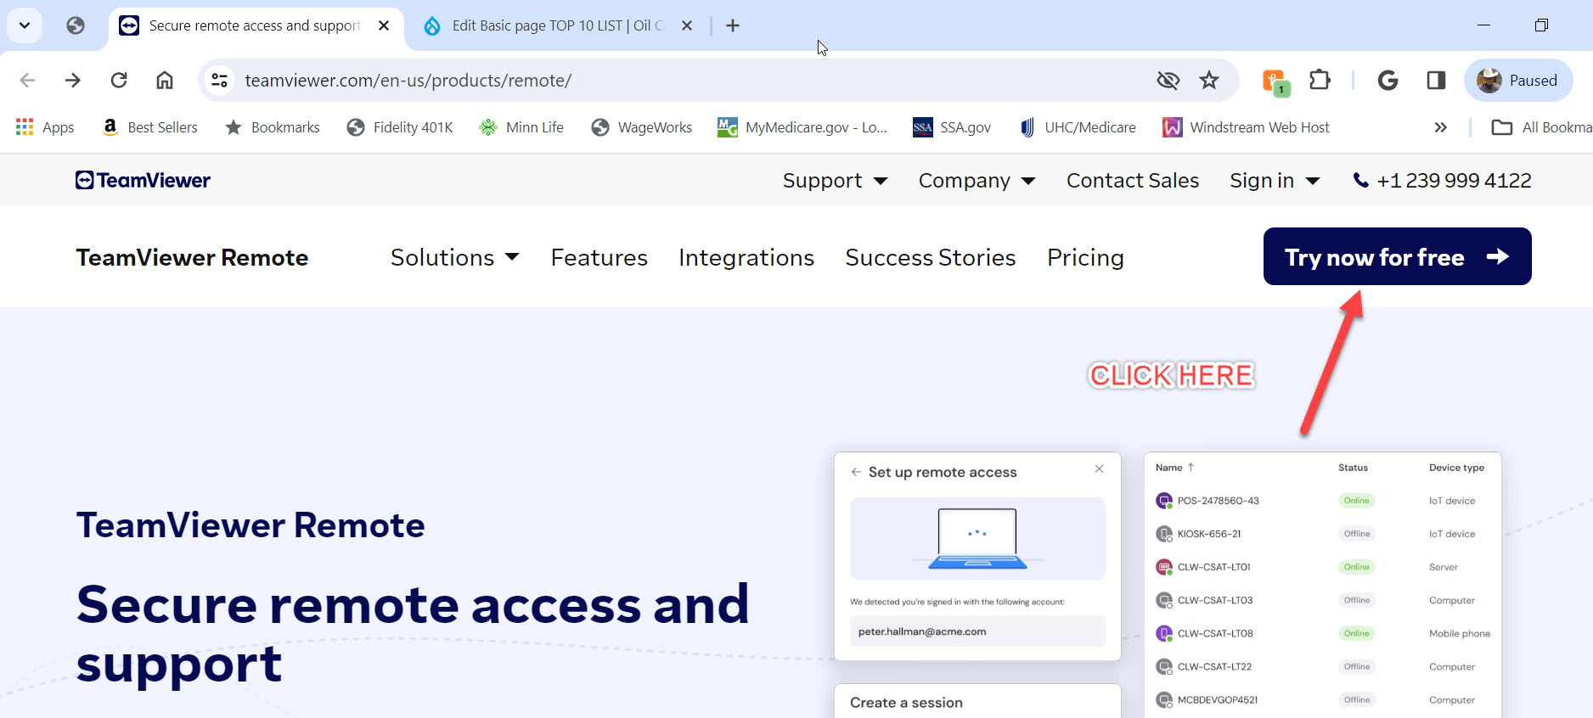Click the Google G extension icon
The width and height of the screenshot is (1593, 718).
pos(1388,81)
